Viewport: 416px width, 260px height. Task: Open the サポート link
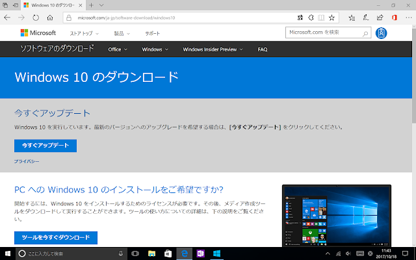pyautogui.click(x=152, y=33)
